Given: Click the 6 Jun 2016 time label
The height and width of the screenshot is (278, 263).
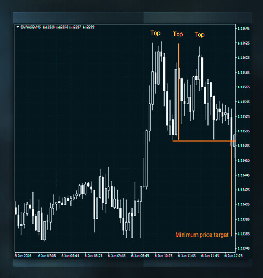Looking at the screenshot, I should coord(23,255).
